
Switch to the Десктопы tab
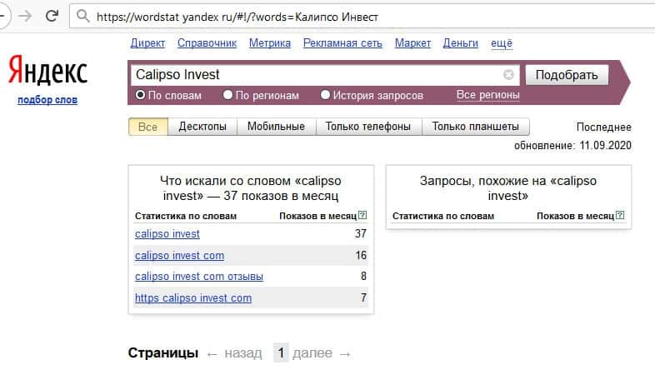pos(202,127)
